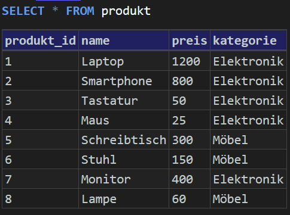Image resolution: width=290 pixels, height=215 pixels.
Task: Click Möbel category in Lampe row
Action: coord(249,199)
